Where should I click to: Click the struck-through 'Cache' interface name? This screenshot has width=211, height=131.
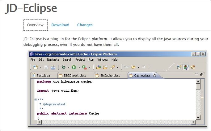point(94,113)
